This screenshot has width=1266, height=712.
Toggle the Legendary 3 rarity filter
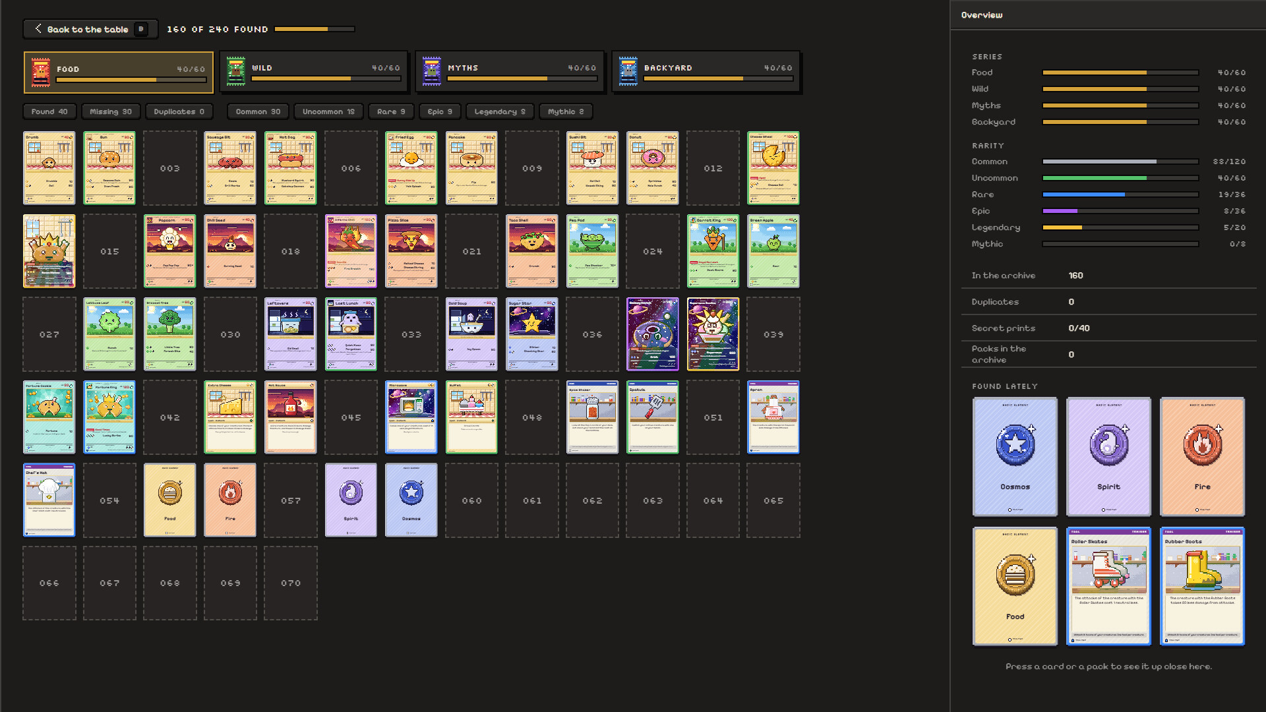pos(500,111)
